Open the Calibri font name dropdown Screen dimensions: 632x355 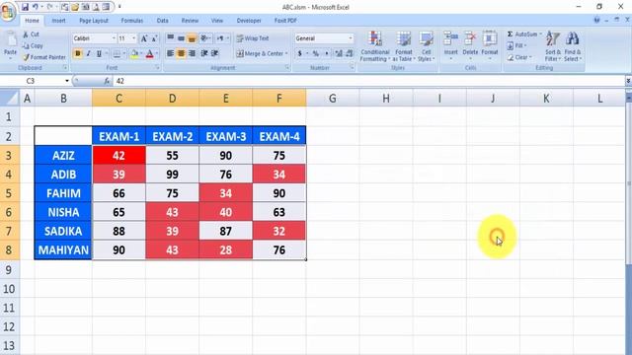[x=114, y=38]
